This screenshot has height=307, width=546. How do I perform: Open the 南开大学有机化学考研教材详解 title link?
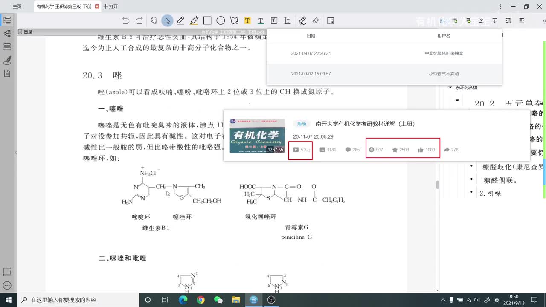point(365,124)
